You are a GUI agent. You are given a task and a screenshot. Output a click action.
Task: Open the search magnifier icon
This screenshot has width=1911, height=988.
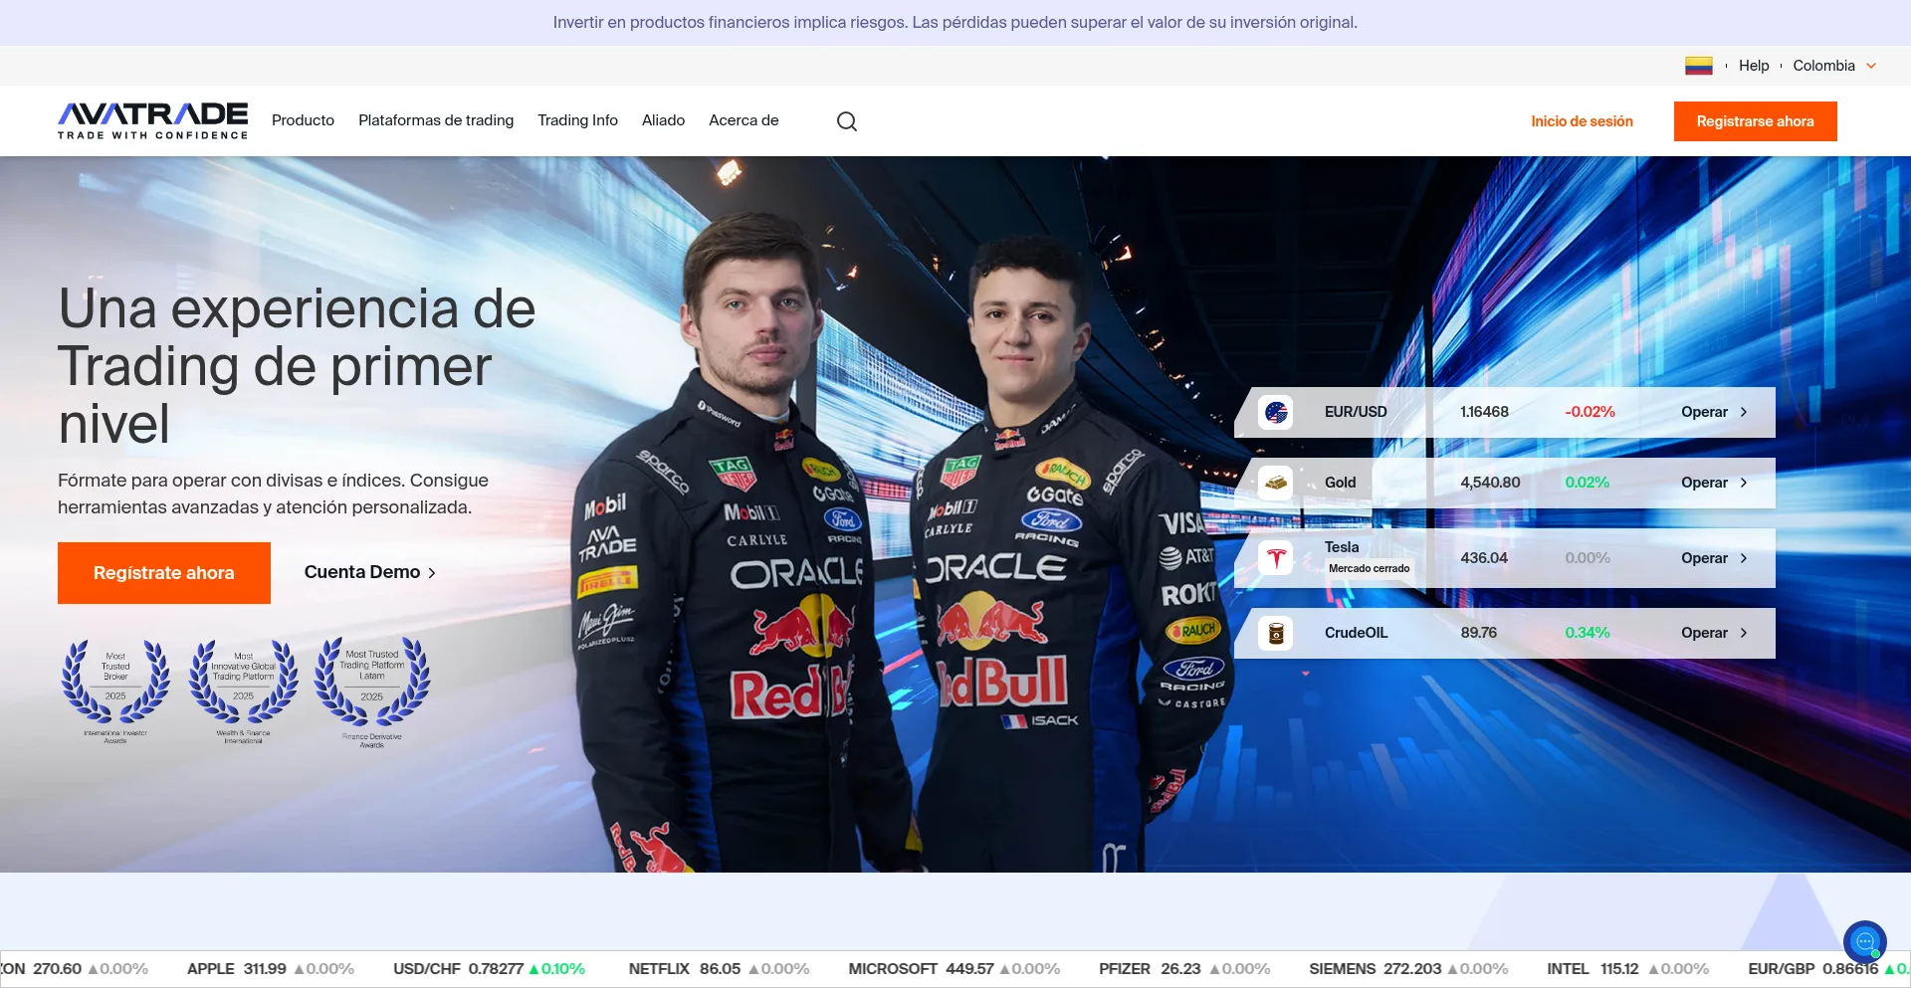[847, 121]
